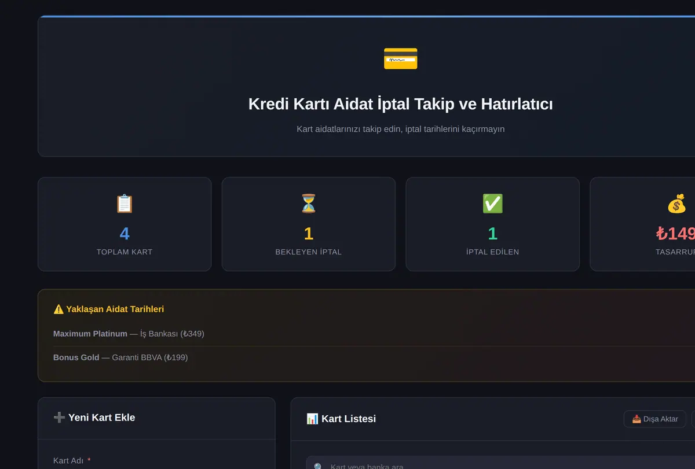Click the credit card emoji in the header
Screen dimensions: 695x469
pos(400,59)
